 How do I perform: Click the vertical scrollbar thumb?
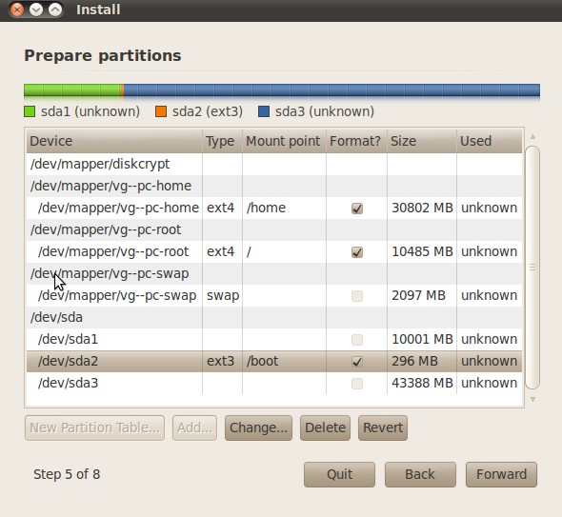coord(532,268)
